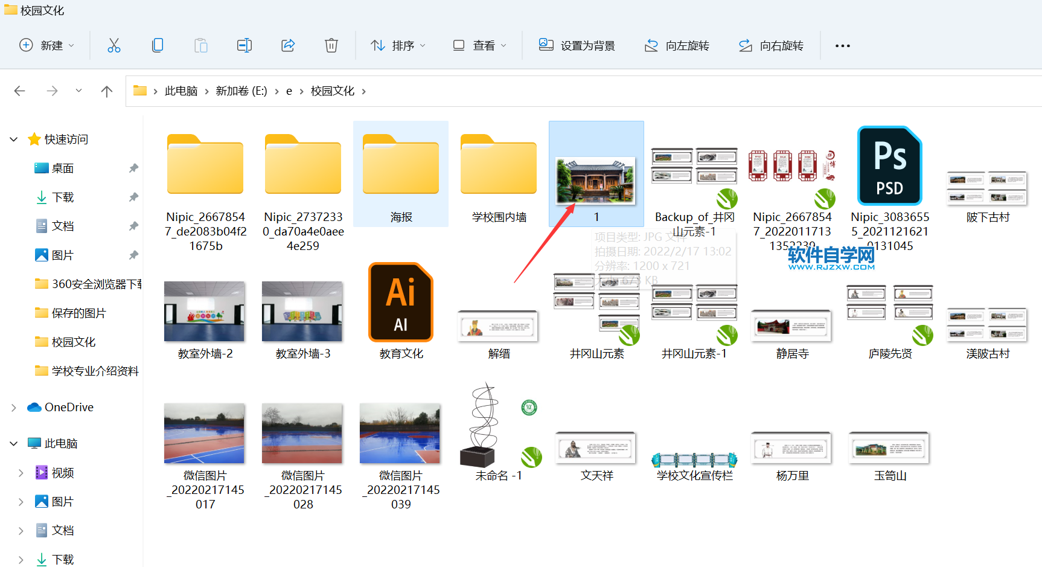Viewport: 1042px width, 567px height.
Task: Click 新加卷 (E:) in address bar
Action: 241,91
